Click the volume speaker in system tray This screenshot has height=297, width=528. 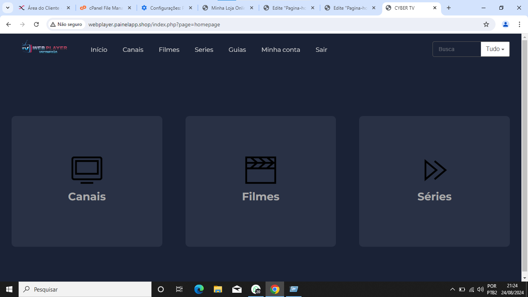[x=480, y=289]
